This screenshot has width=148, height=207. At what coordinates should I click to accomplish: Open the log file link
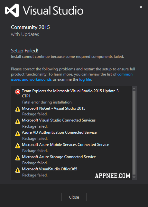(85, 79)
